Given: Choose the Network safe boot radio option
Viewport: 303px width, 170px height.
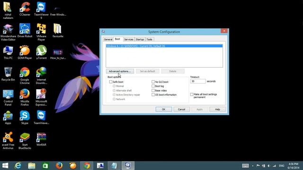Looking at the screenshot, I should (x=114, y=99).
